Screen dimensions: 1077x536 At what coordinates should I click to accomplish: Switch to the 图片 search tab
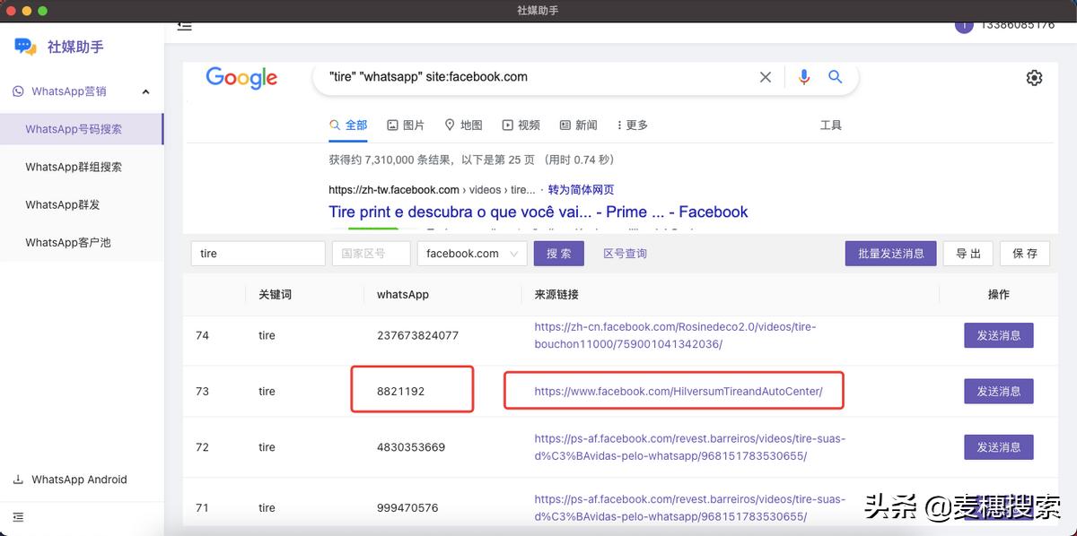point(406,125)
